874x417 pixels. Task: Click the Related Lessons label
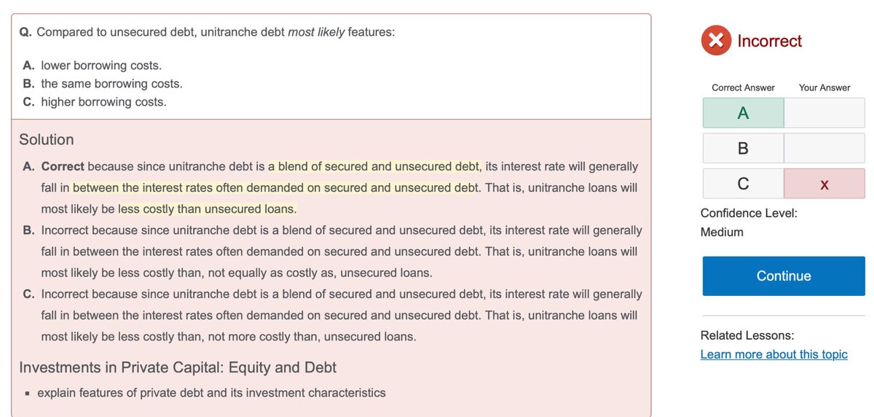[x=747, y=335]
